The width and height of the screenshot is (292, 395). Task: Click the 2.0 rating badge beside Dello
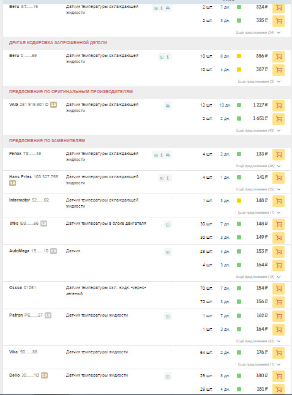tap(44, 375)
